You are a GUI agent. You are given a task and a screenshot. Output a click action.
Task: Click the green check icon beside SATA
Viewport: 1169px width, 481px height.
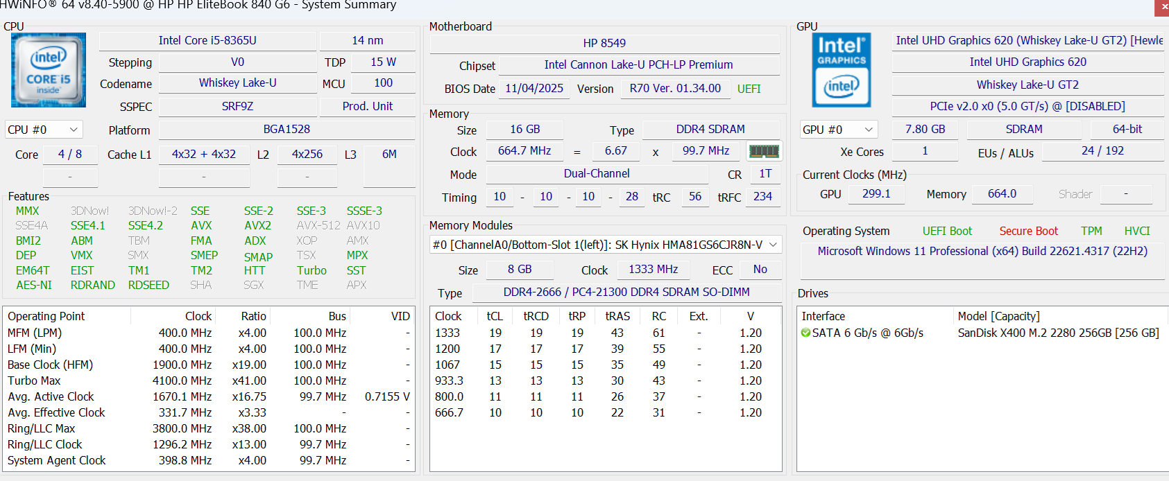(805, 333)
